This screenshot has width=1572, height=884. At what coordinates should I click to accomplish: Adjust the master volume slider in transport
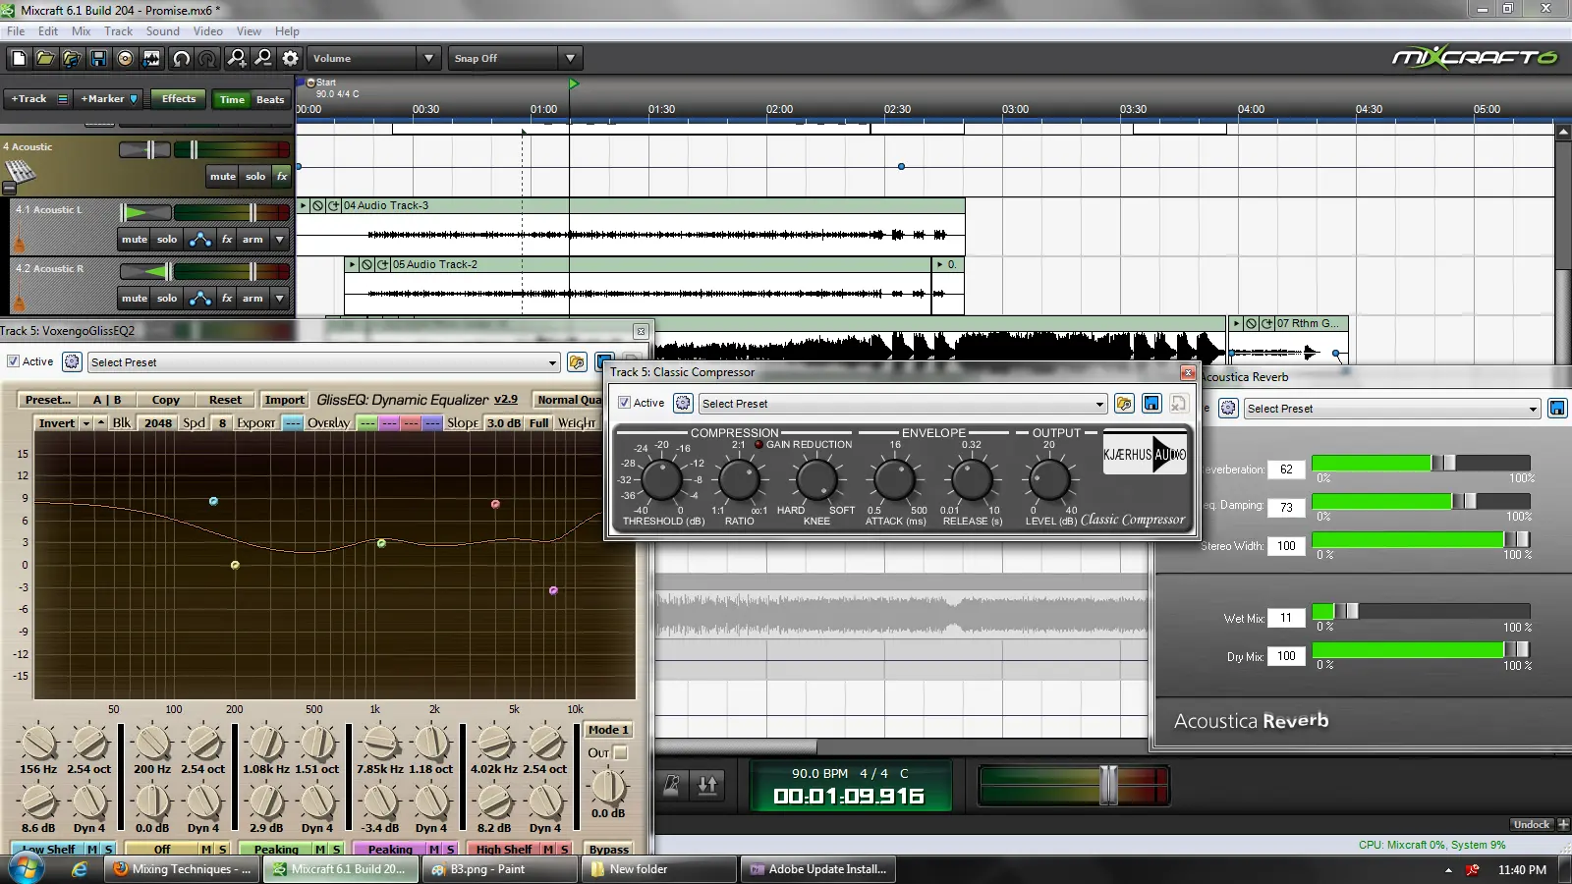click(x=1108, y=786)
